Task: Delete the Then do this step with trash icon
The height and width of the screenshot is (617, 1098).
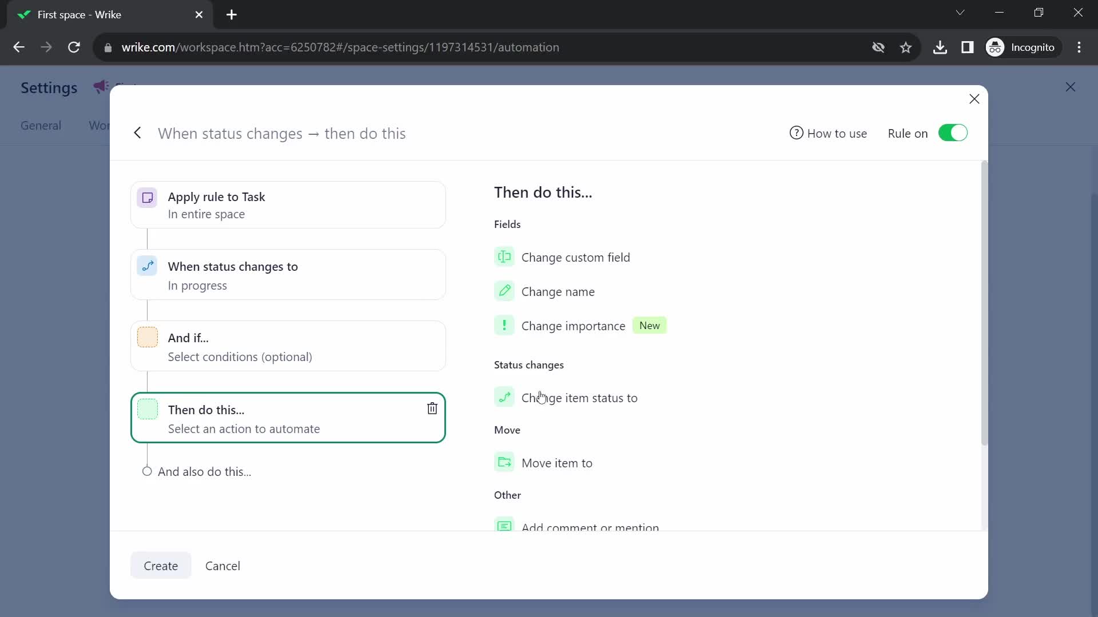Action: 432,408
